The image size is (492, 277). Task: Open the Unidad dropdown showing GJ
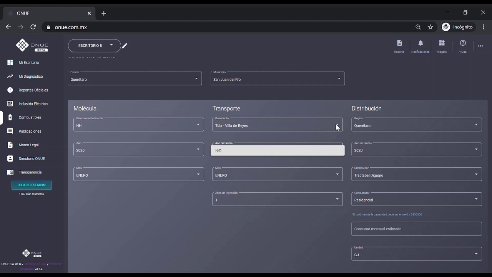coord(417,254)
